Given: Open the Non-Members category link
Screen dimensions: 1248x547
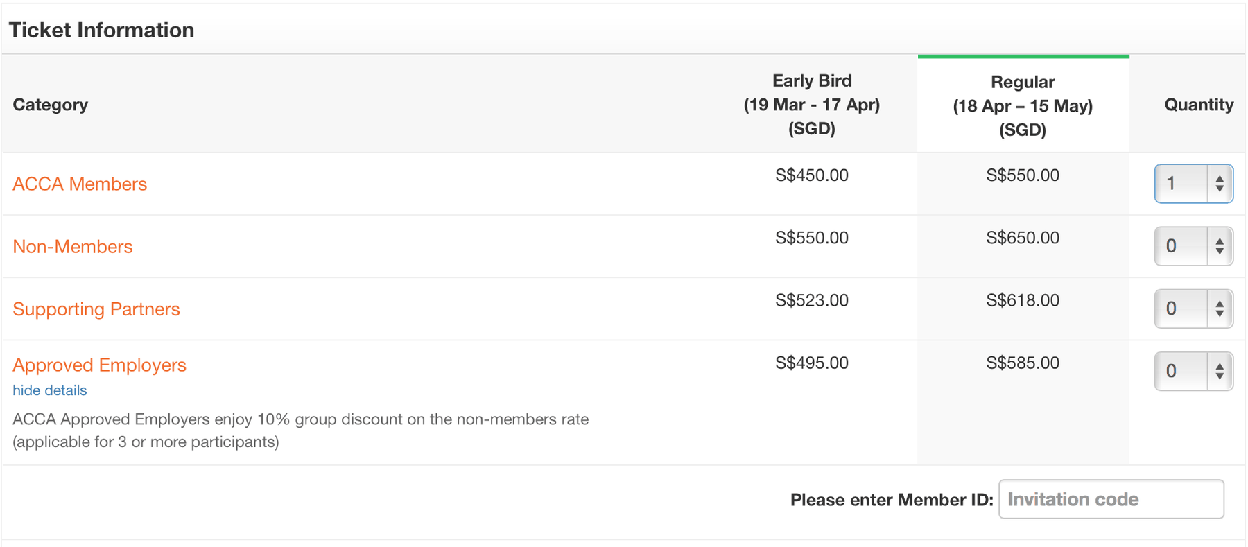Looking at the screenshot, I should tap(73, 246).
